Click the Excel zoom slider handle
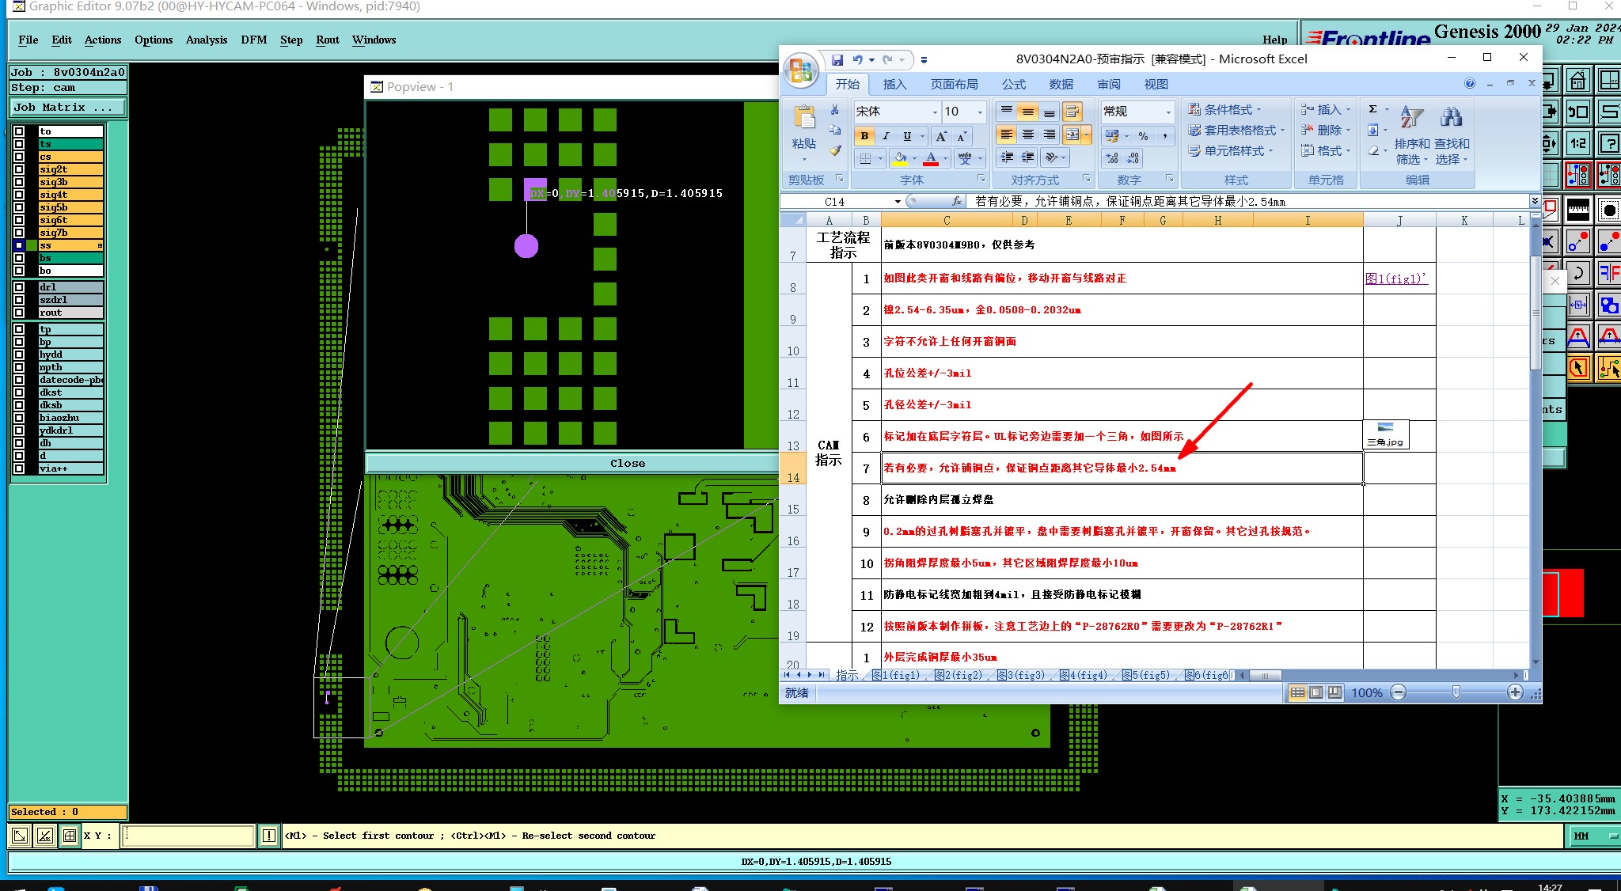Screen dimensions: 1621x891 click(x=1456, y=692)
